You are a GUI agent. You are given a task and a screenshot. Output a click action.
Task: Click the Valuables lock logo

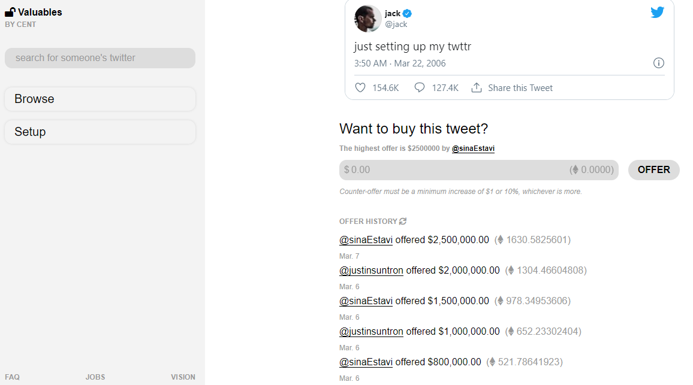pos(10,12)
